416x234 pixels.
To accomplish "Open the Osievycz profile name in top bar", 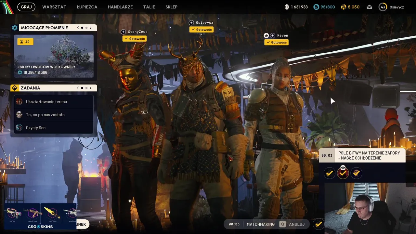I will (396, 7).
